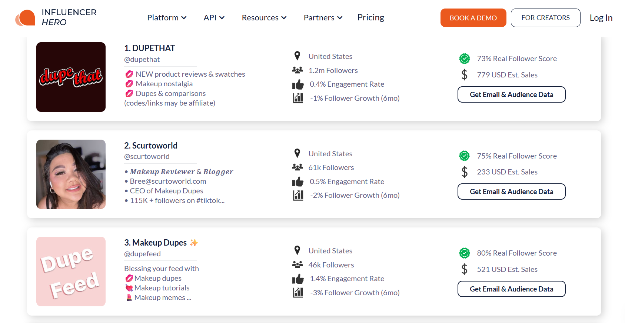This screenshot has width=625, height=323.
Task: Click Bree@scurtoworld.com email text
Action: tap(168, 181)
